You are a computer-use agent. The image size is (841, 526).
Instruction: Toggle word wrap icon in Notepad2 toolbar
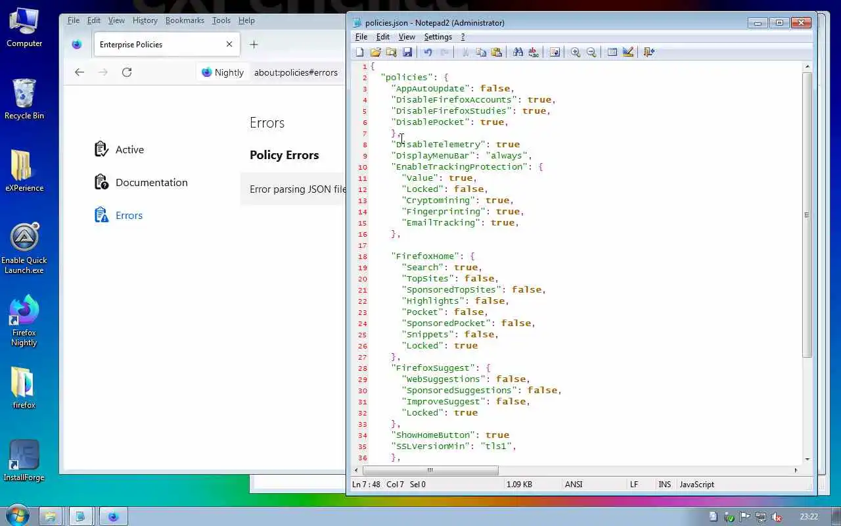point(555,52)
